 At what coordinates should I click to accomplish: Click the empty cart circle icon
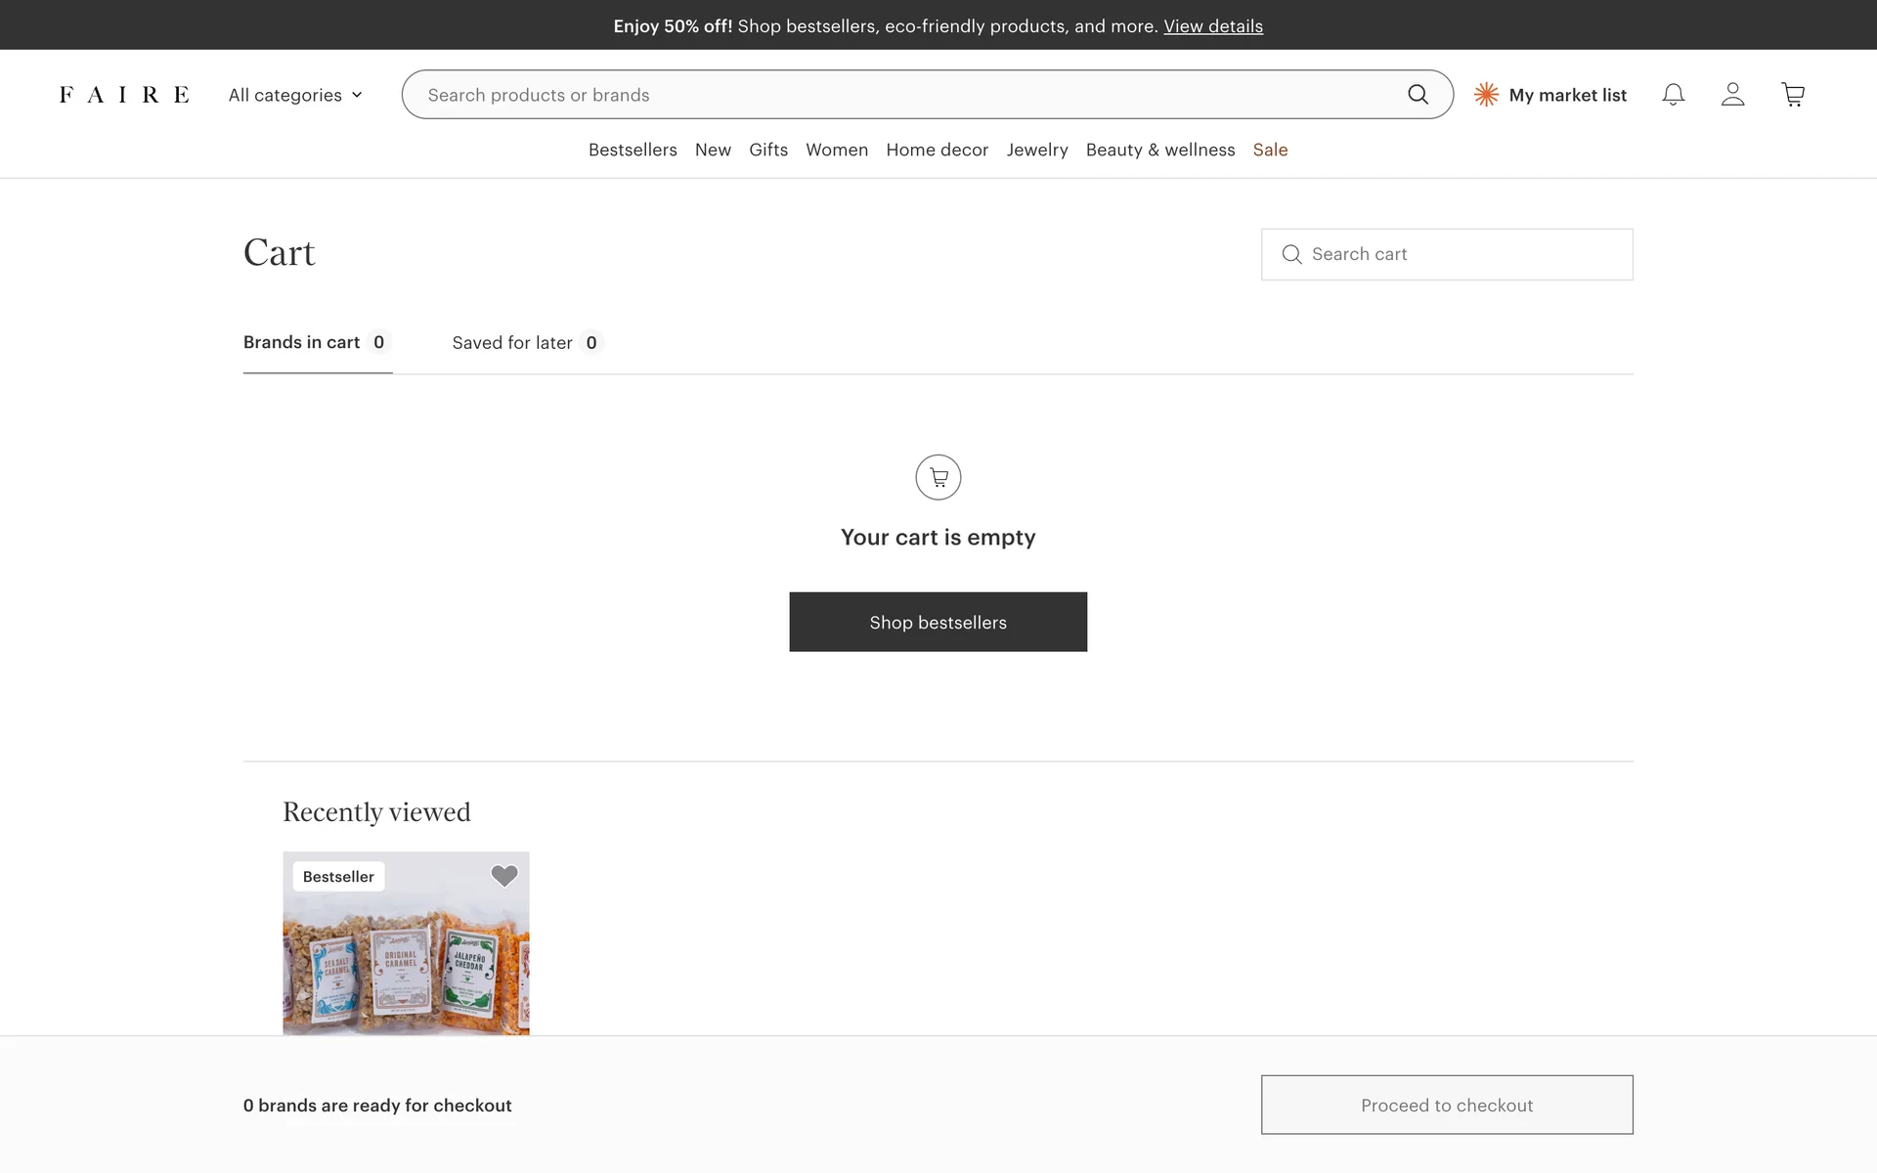938,477
